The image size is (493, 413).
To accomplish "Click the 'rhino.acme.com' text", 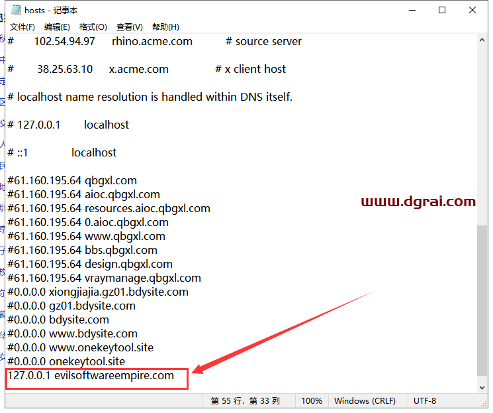I will pyautogui.click(x=152, y=42).
